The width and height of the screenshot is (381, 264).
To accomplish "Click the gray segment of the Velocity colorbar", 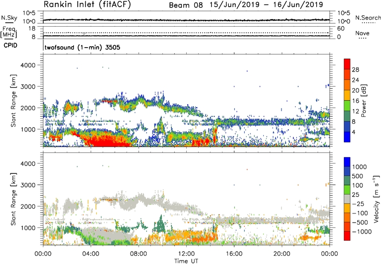I will (347, 199).
